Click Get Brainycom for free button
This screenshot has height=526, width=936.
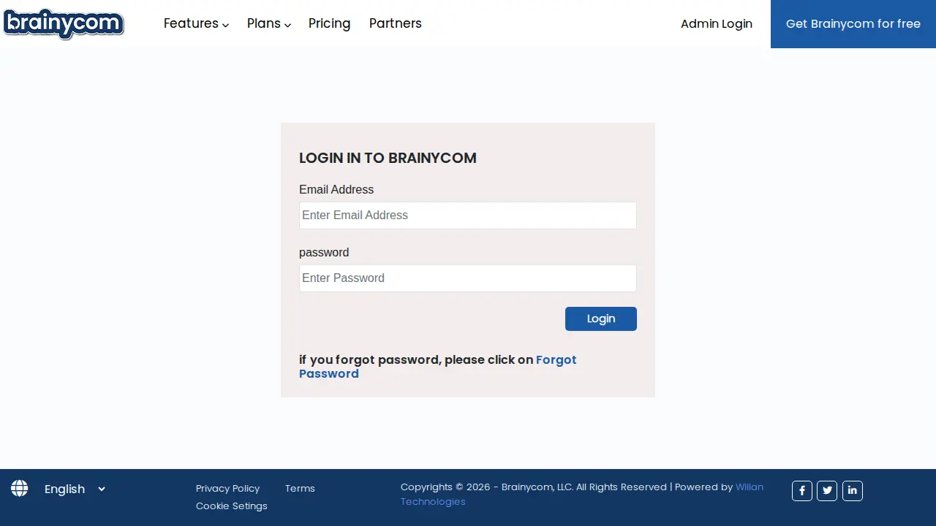pyautogui.click(x=853, y=24)
